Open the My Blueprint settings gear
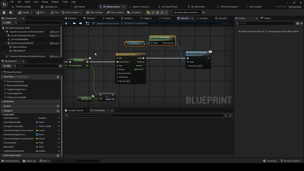This screenshot has width=304, height=171. tap(60, 66)
